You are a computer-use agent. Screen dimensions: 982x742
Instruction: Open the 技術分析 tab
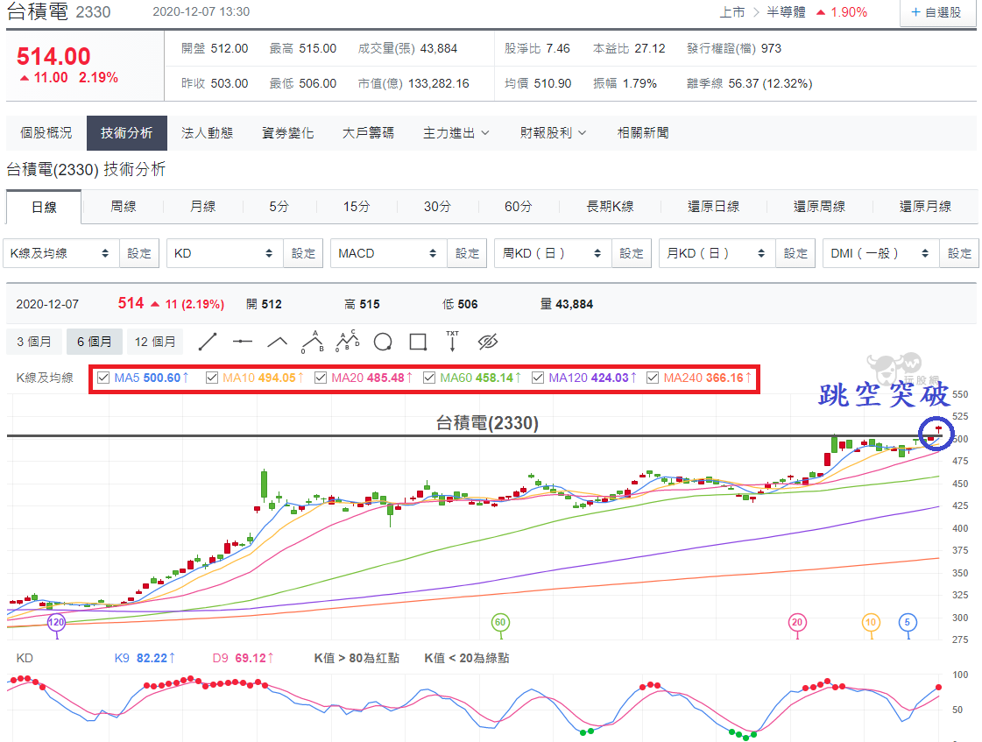click(x=126, y=133)
